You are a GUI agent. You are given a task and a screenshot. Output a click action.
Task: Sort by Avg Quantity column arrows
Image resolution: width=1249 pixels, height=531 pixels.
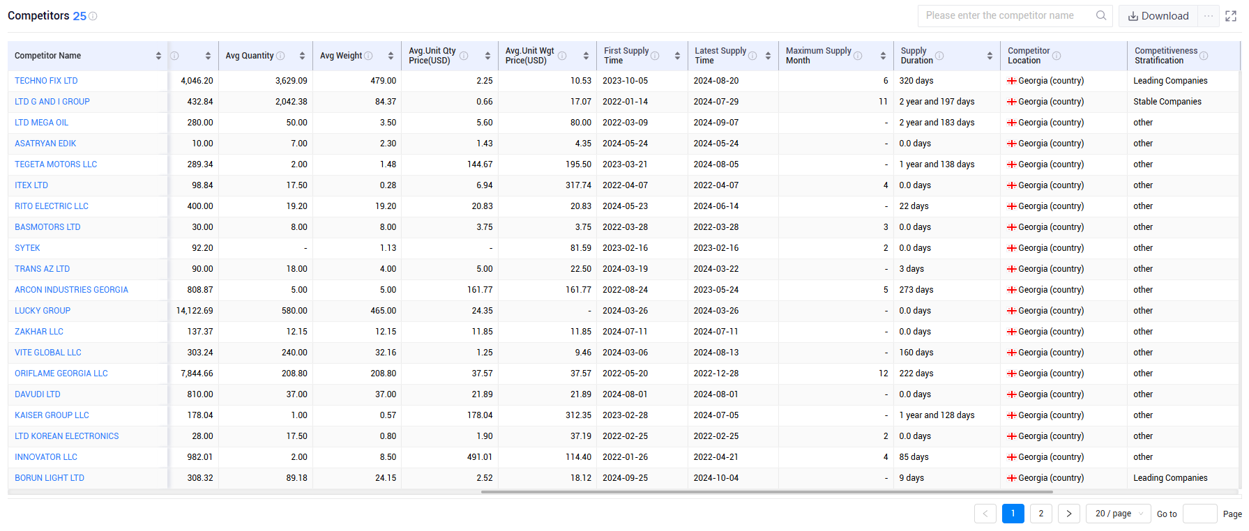[302, 56]
